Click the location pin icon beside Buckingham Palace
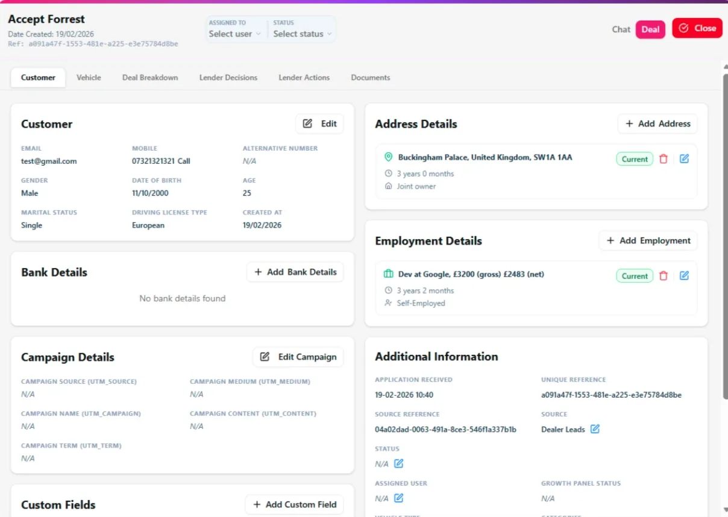The height and width of the screenshot is (517, 728). point(389,157)
